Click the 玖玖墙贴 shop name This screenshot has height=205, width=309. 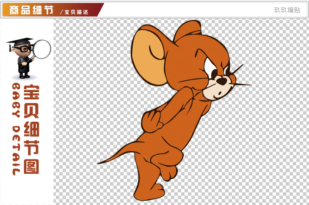coord(287,10)
